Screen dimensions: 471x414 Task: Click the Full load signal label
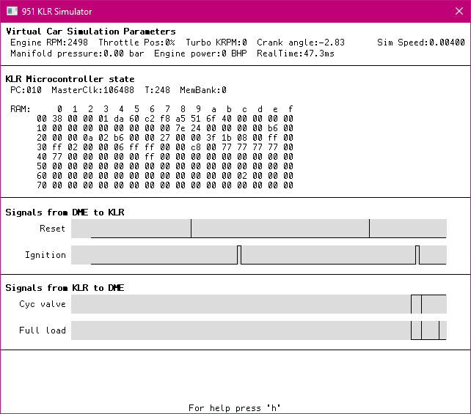coord(43,330)
